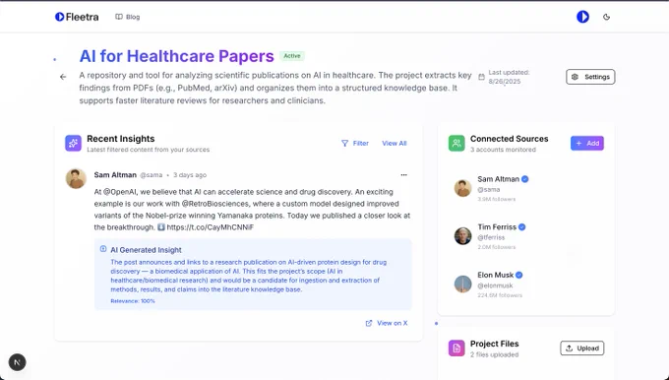The height and width of the screenshot is (380, 669).
Task: Click the calendar icon near Last updated
Action: [x=481, y=77]
